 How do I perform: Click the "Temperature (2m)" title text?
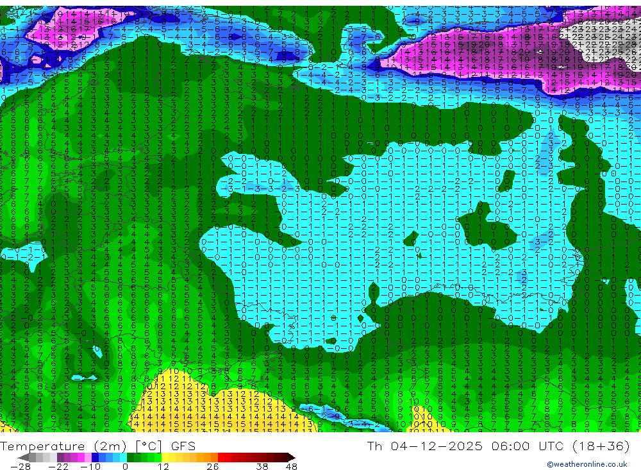[63, 446]
